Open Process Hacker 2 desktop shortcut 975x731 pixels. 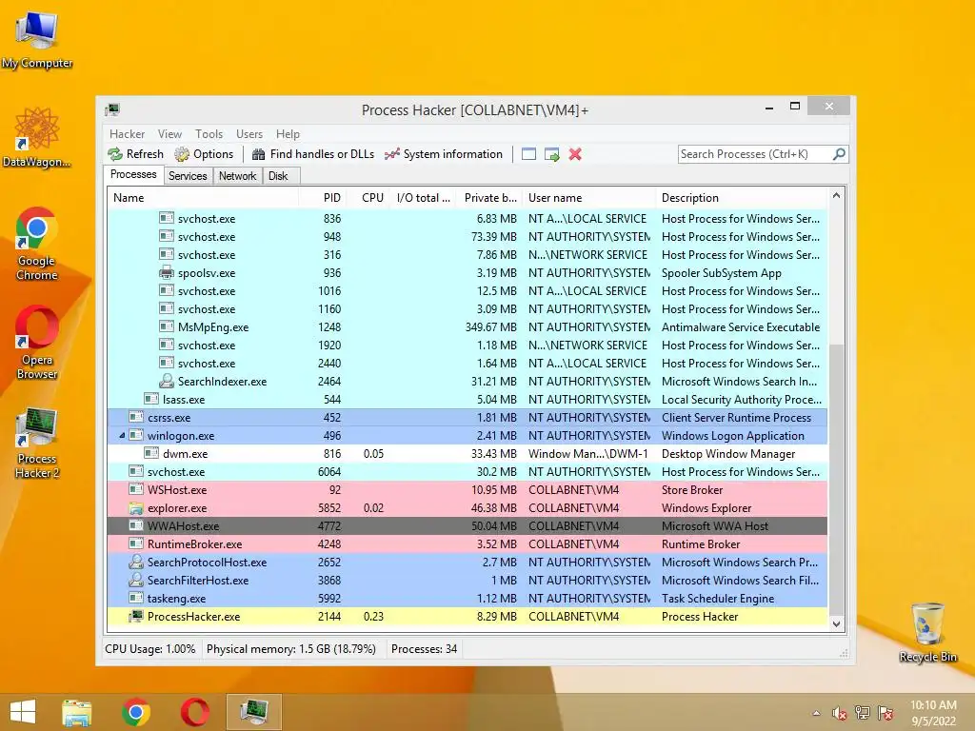pos(37,444)
